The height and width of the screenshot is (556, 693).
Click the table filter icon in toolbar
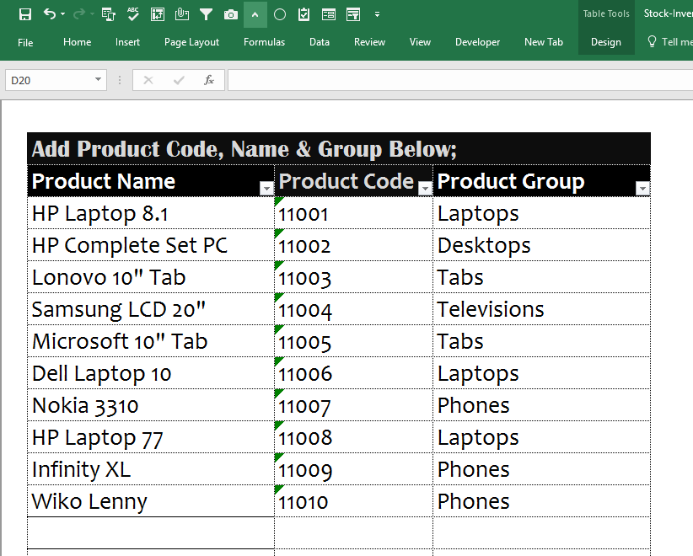tap(353, 15)
